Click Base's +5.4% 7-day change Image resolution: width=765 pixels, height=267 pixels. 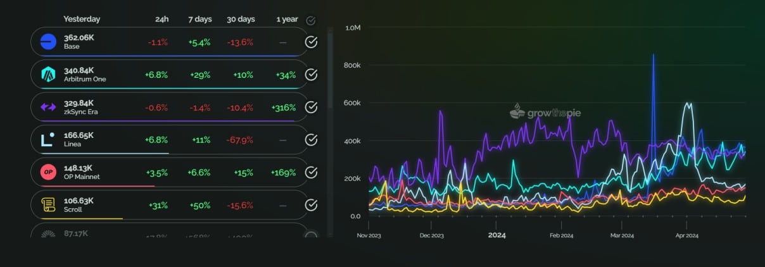click(x=198, y=42)
